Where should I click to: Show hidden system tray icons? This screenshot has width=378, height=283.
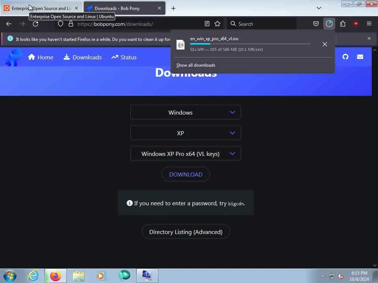point(323,276)
